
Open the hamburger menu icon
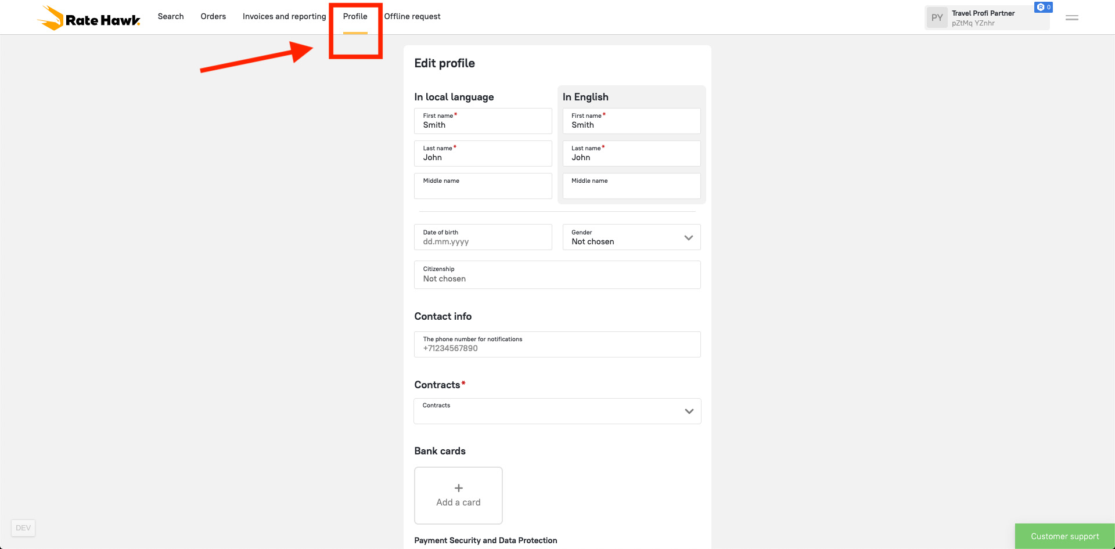(1072, 18)
